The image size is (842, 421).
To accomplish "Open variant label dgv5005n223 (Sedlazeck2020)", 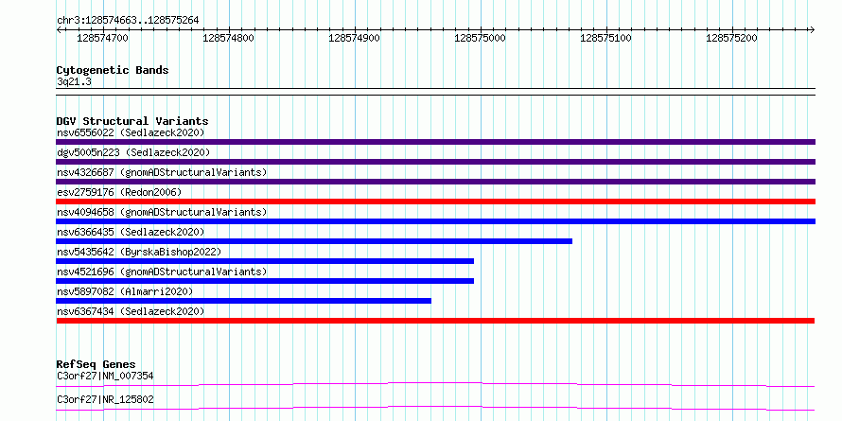I will [x=133, y=152].
